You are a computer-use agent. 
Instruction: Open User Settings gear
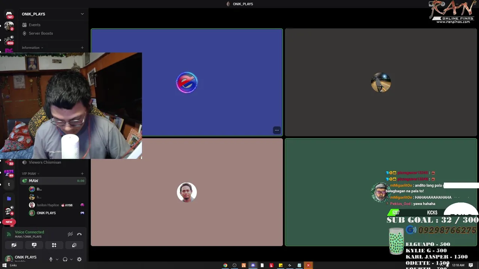point(79,259)
